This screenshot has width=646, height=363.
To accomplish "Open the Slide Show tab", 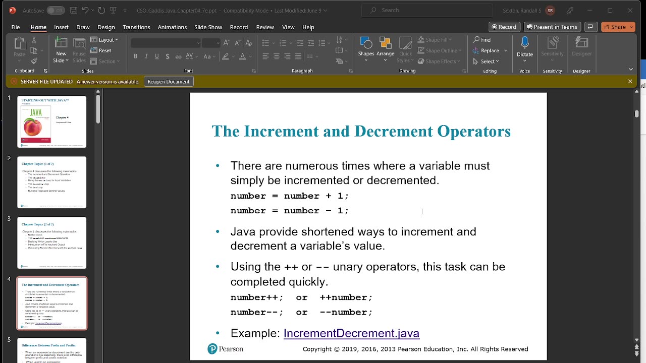I will tap(208, 27).
